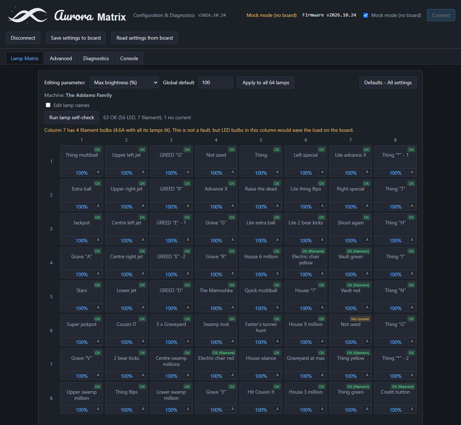Click OK (filament) badge on Thing green
Viewport: 461px width, 425px height.
click(358, 386)
